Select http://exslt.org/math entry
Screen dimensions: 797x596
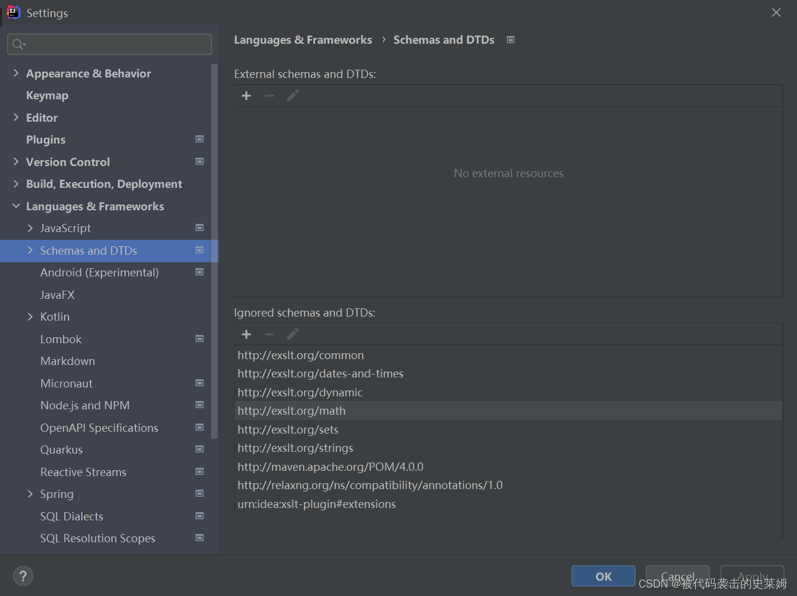(508, 411)
